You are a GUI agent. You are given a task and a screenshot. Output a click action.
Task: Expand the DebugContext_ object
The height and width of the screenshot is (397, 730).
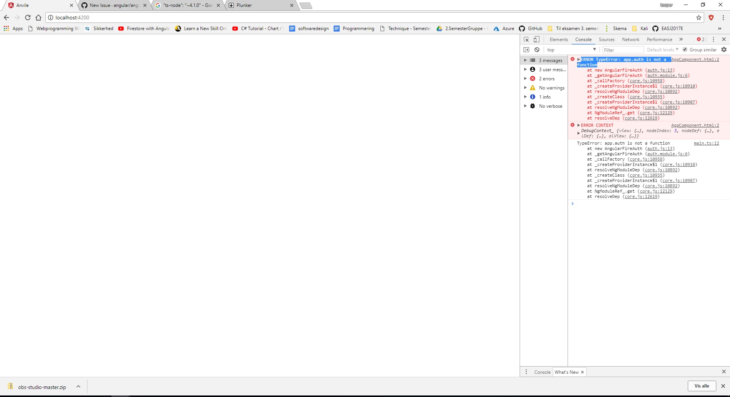579,133
